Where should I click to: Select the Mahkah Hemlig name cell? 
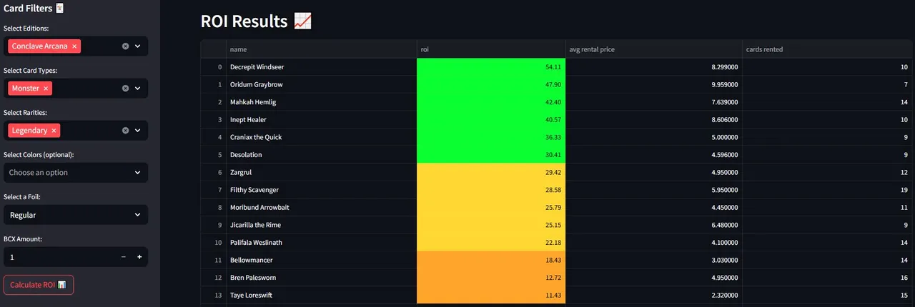[322, 102]
